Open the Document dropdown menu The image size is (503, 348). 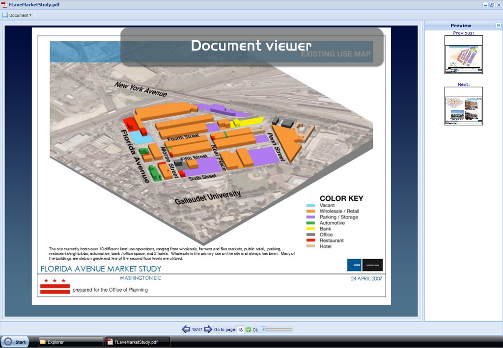click(20, 15)
